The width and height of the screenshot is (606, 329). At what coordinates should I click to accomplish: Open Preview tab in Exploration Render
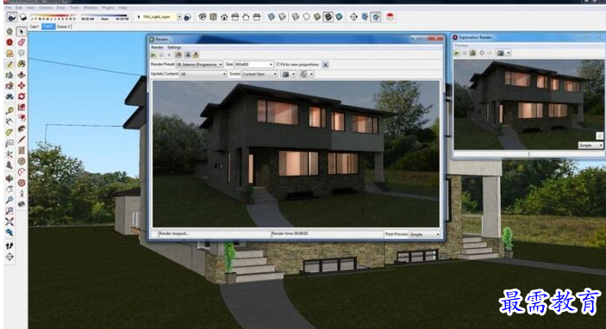coord(461,45)
